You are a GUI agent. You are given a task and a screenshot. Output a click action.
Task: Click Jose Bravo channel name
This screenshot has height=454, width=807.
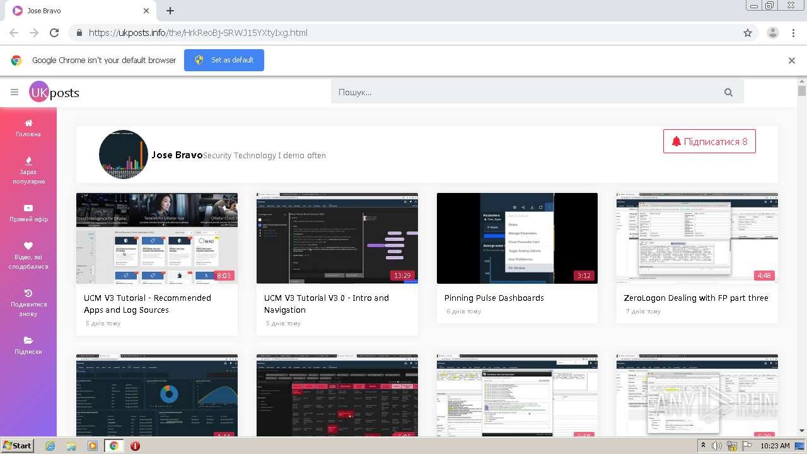click(x=177, y=154)
